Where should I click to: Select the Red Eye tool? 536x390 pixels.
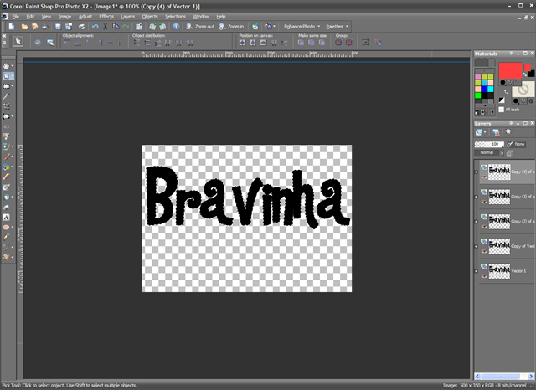pos(6,126)
